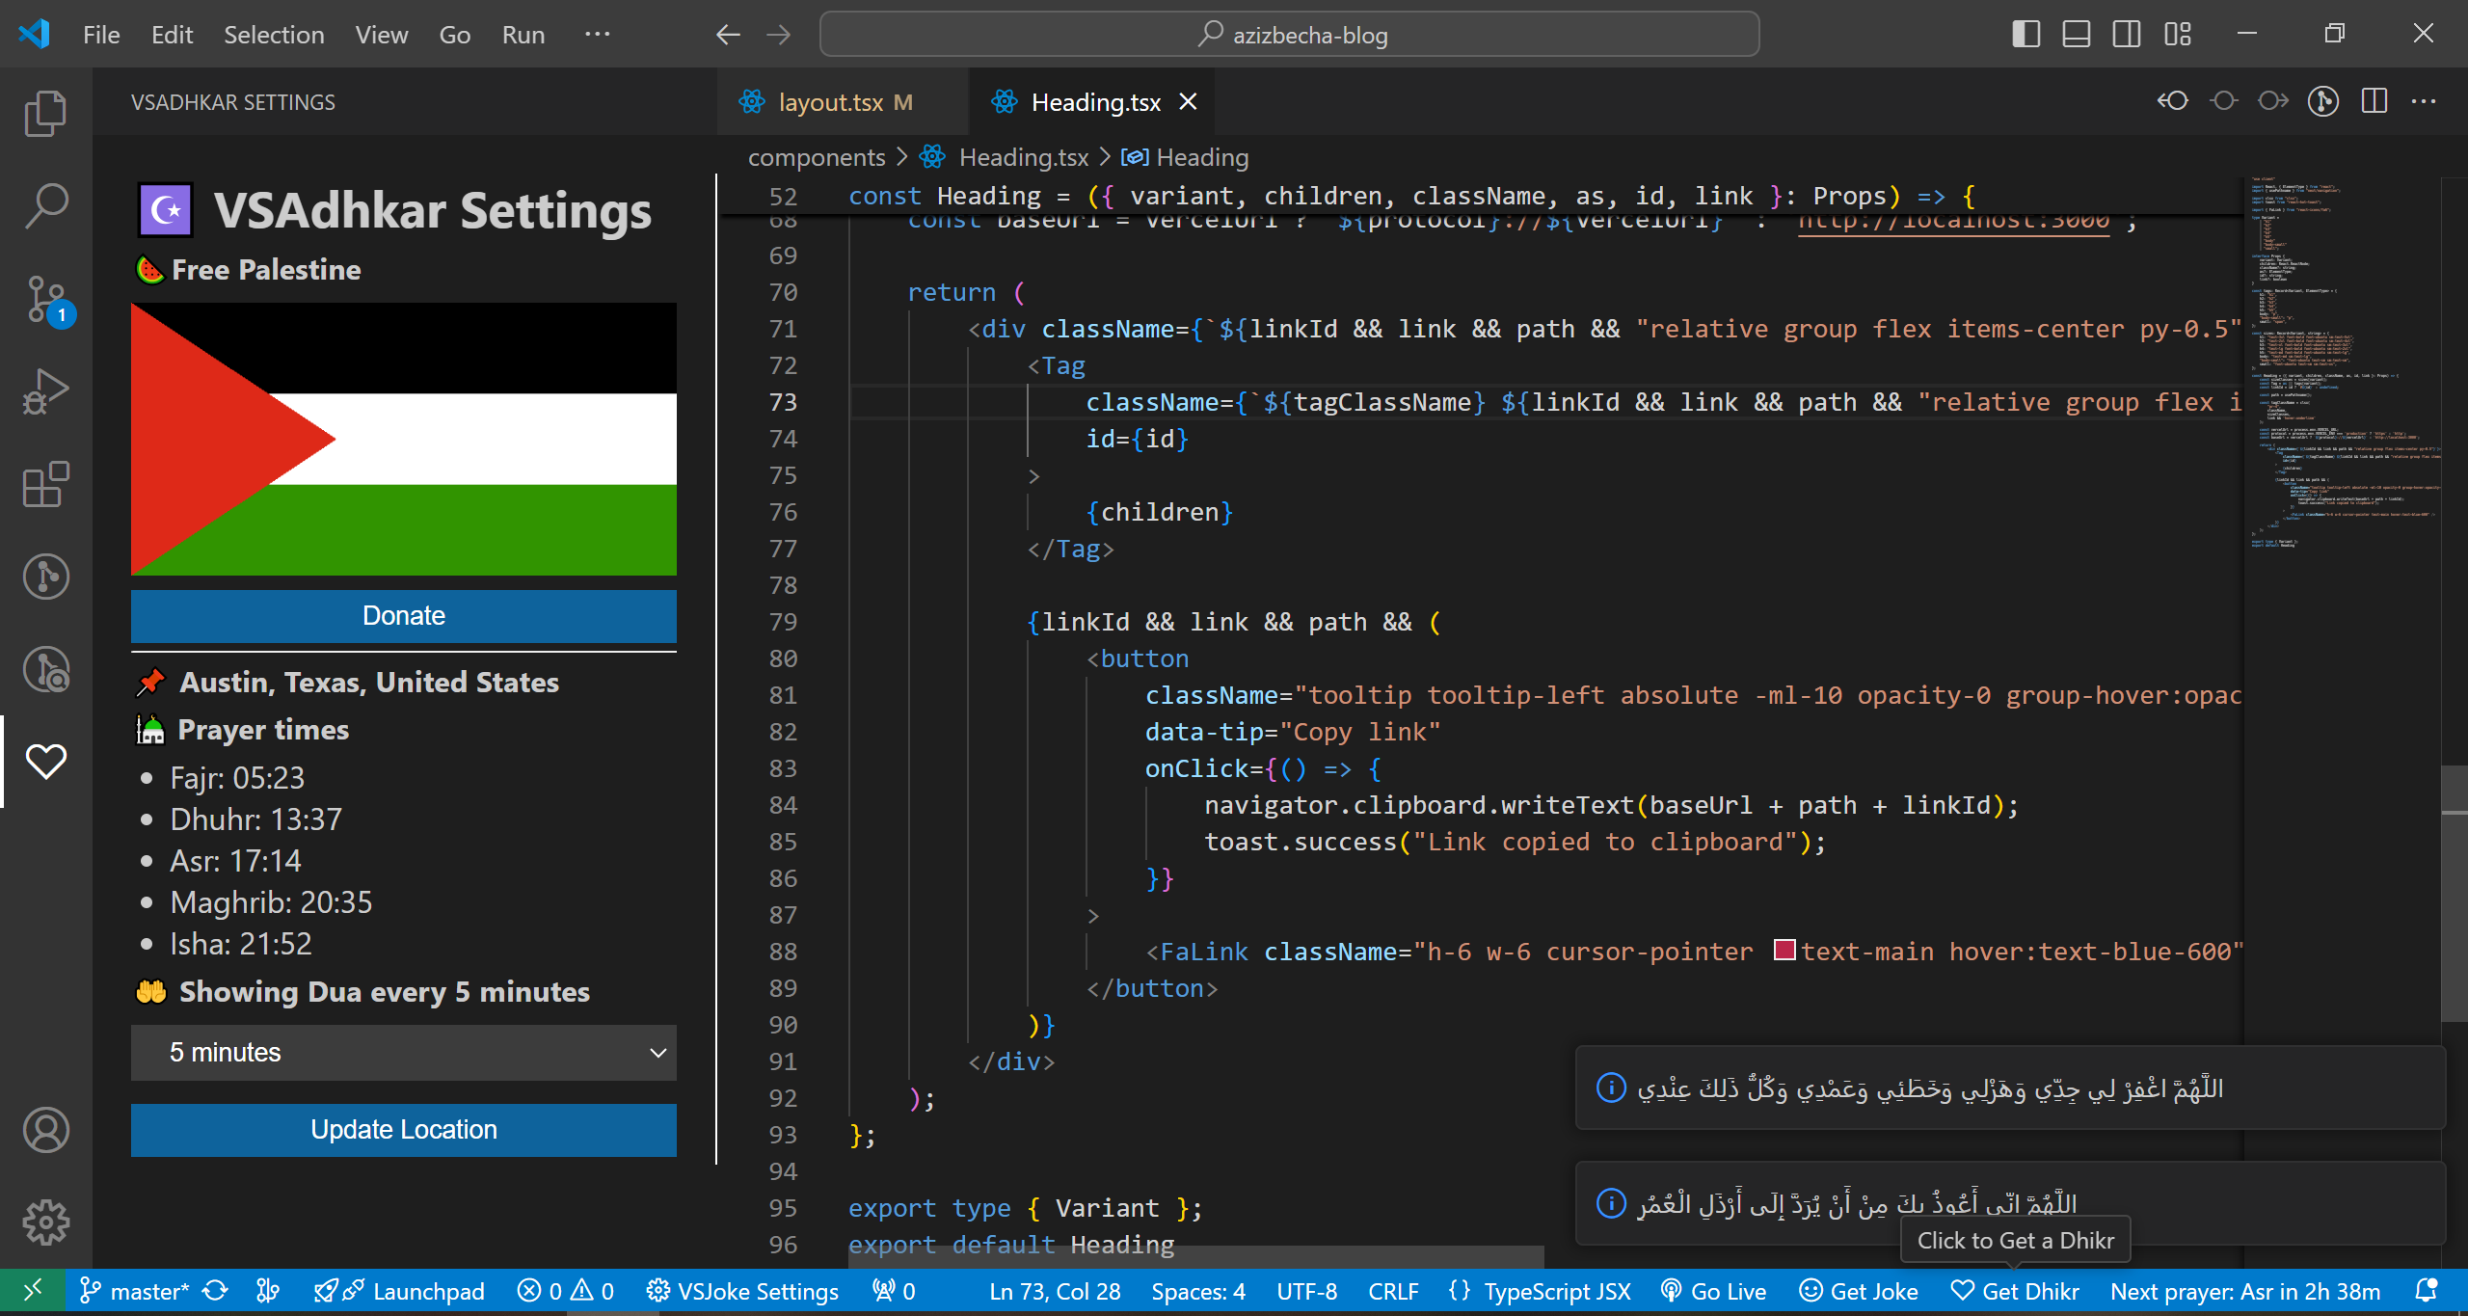Click the Next prayer Asr status item

tap(2246, 1291)
